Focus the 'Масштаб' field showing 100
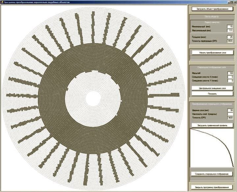The image size is (237, 192). coord(230,73)
